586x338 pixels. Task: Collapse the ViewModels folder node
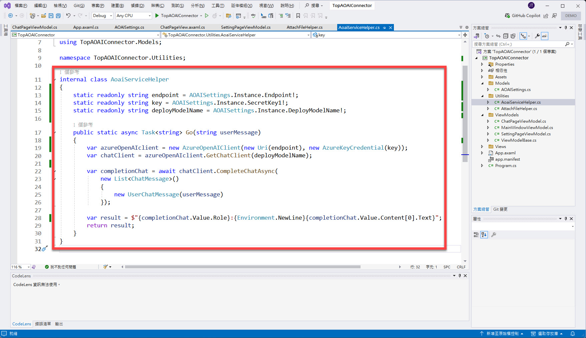(482, 115)
